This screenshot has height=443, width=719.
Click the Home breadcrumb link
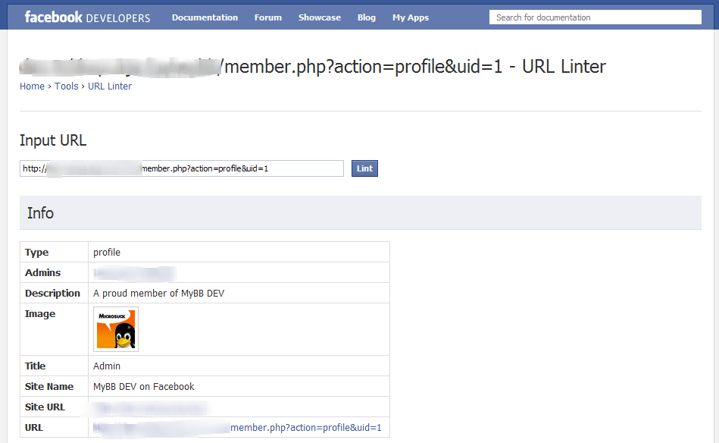(x=32, y=86)
